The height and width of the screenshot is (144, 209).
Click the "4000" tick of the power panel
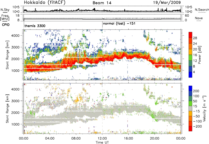click(x=15, y=36)
